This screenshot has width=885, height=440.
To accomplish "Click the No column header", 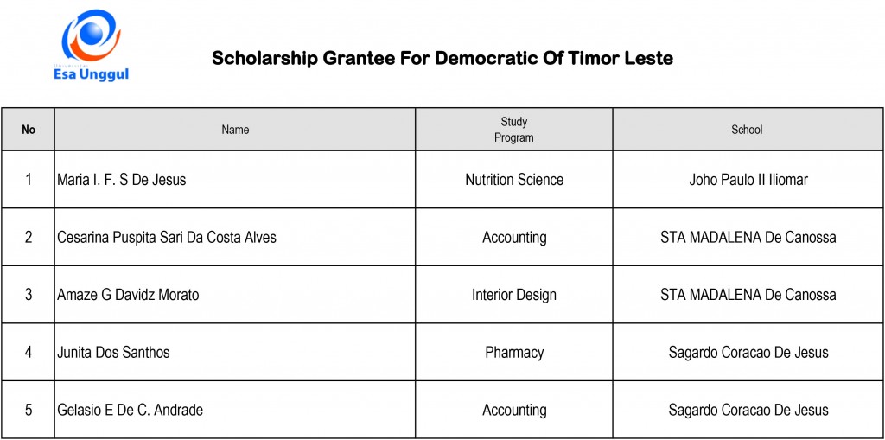I will point(29,130).
